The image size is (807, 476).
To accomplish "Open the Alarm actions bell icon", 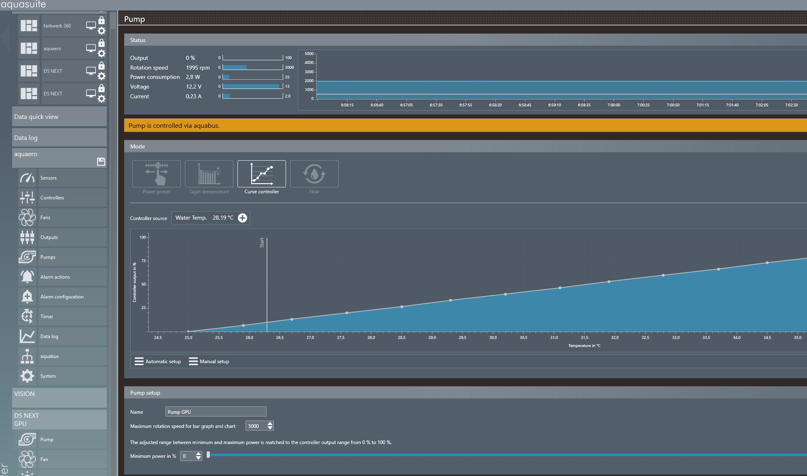I will (27, 277).
